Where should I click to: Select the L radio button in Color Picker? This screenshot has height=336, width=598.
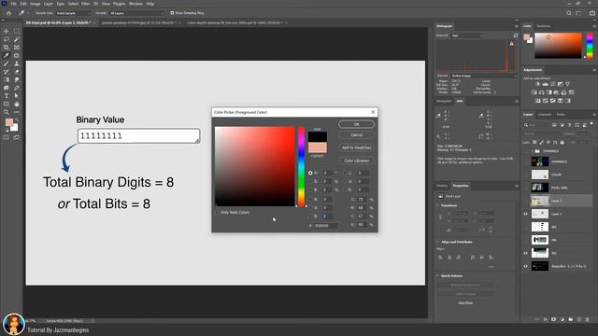(x=345, y=173)
